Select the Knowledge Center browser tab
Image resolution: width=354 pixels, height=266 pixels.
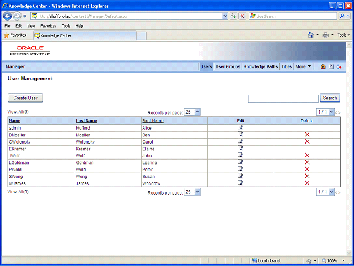coord(85,35)
